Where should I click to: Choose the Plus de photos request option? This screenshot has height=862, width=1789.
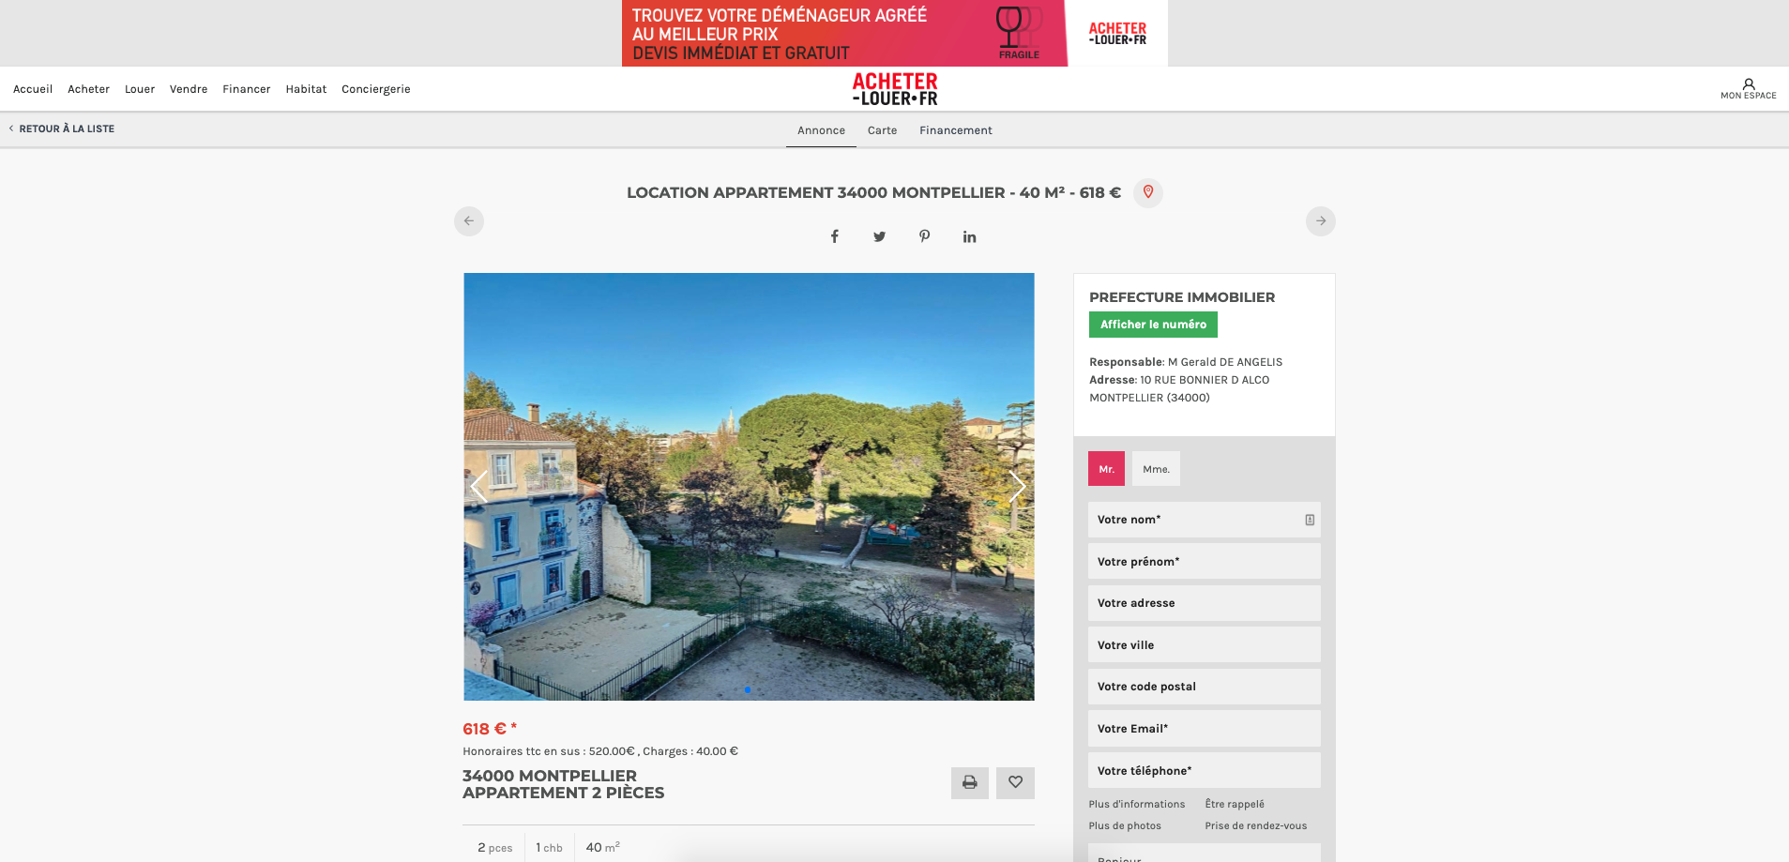coord(1125,825)
